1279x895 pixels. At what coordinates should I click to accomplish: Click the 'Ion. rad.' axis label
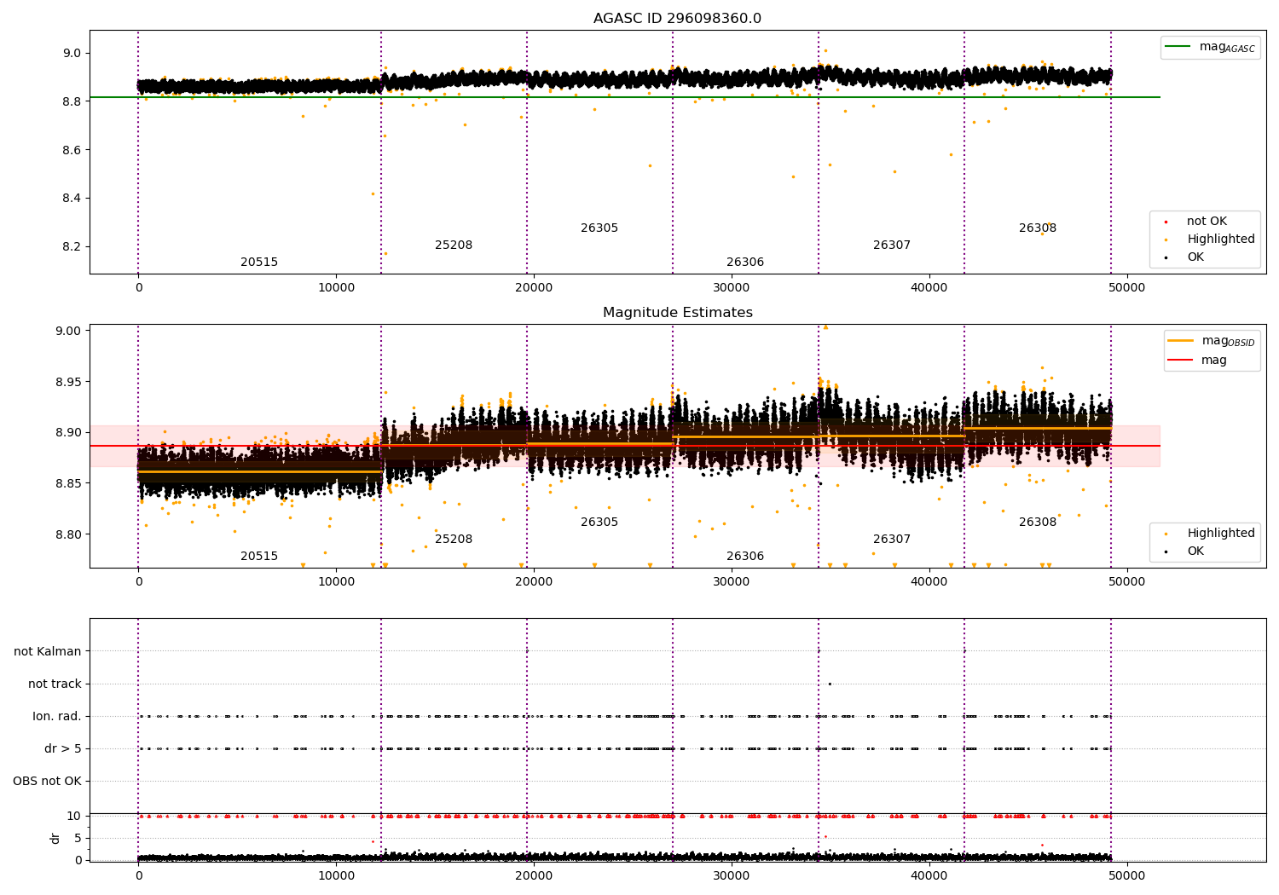pyautogui.click(x=57, y=717)
